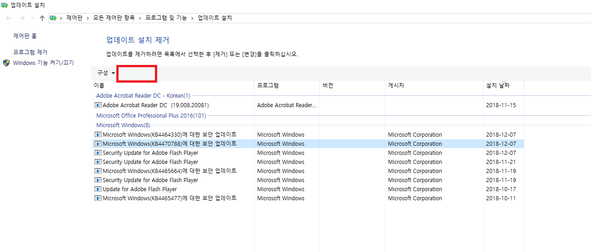The width and height of the screenshot is (591, 252).
Task: Open the 제어판 홈 link
Action: pyautogui.click(x=25, y=36)
